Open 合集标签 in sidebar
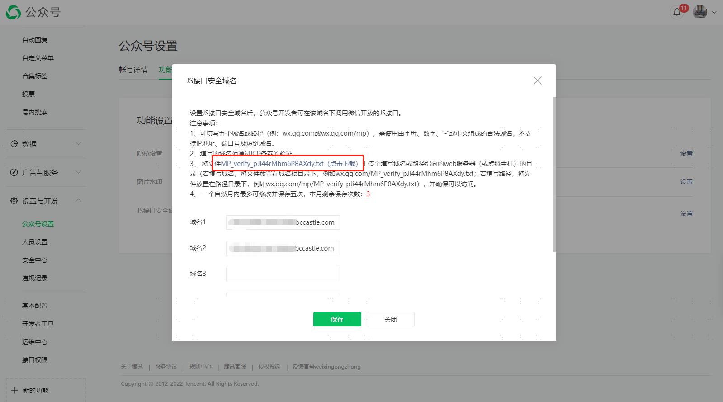 tap(35, 76)
